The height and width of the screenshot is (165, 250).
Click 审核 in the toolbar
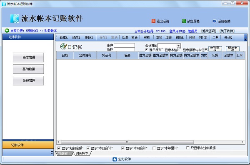147,38
